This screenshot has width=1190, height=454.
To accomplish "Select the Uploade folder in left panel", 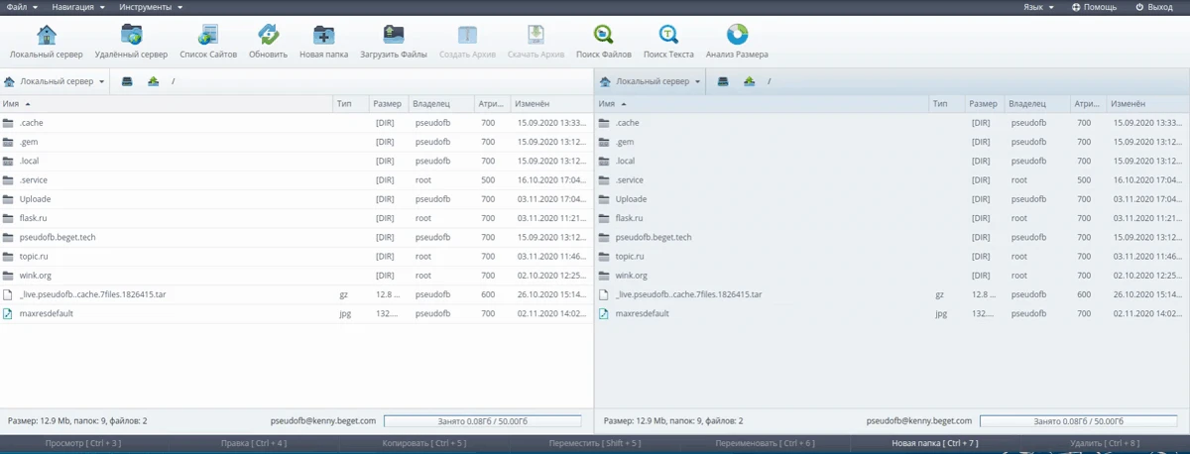I will (x=35, y=199).
